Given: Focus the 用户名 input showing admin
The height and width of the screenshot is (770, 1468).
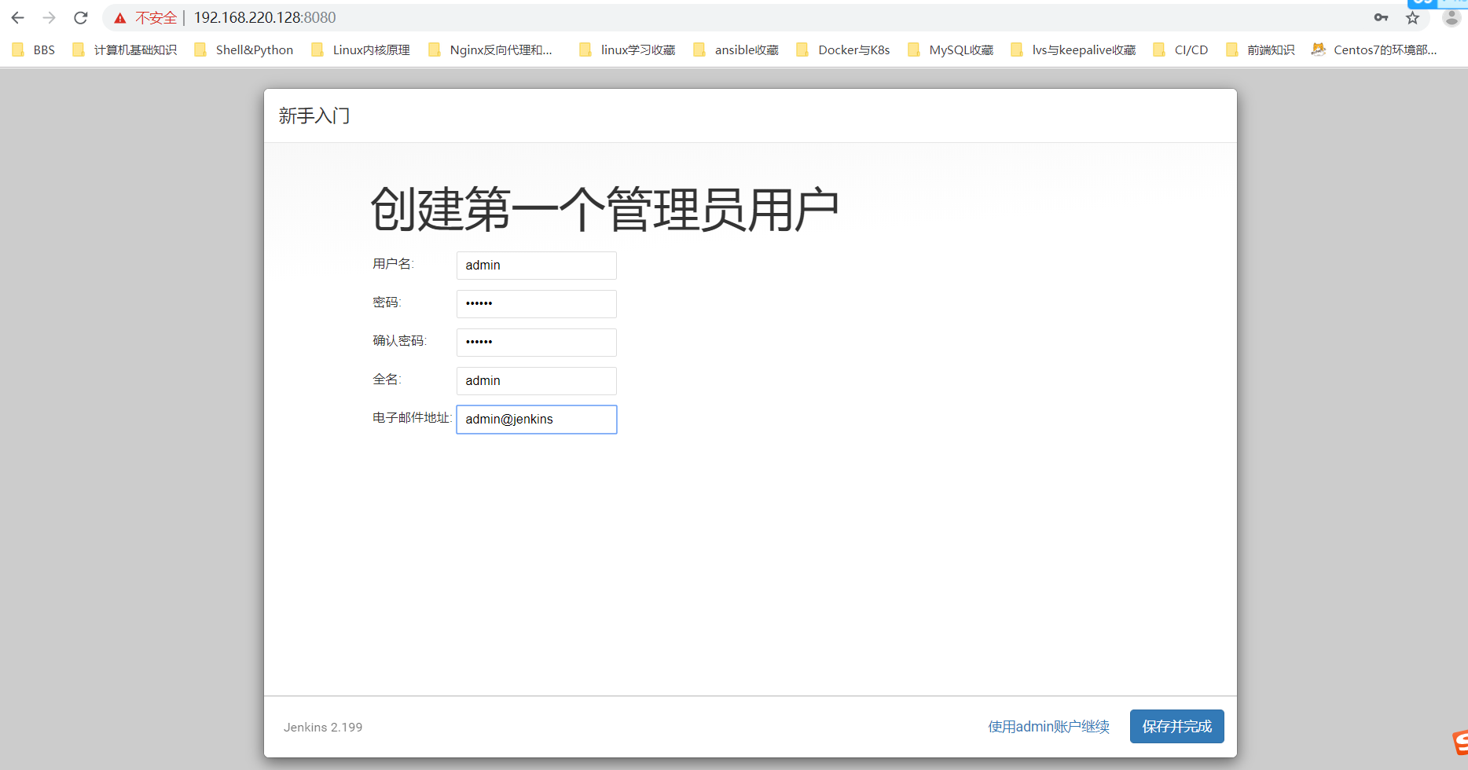Looking at the screenshot, I should [x=536, y=265].
